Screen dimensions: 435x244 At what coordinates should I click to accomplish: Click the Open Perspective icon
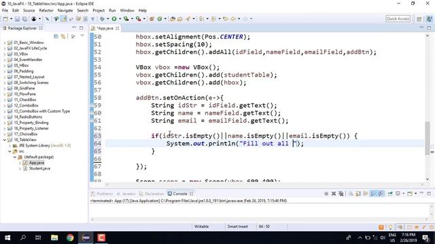tap(419, 19)
